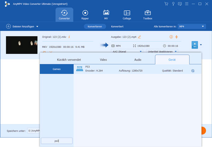The height and width of the screenshot is (147, 212).
Task: Click the resolution icon next to 1920x1080
Action: tap(134, 46)
